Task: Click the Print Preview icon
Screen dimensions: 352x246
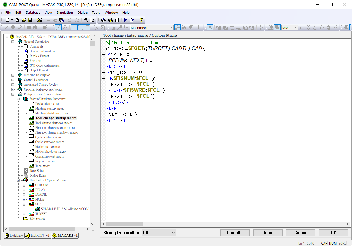Action: pos(92,20)
